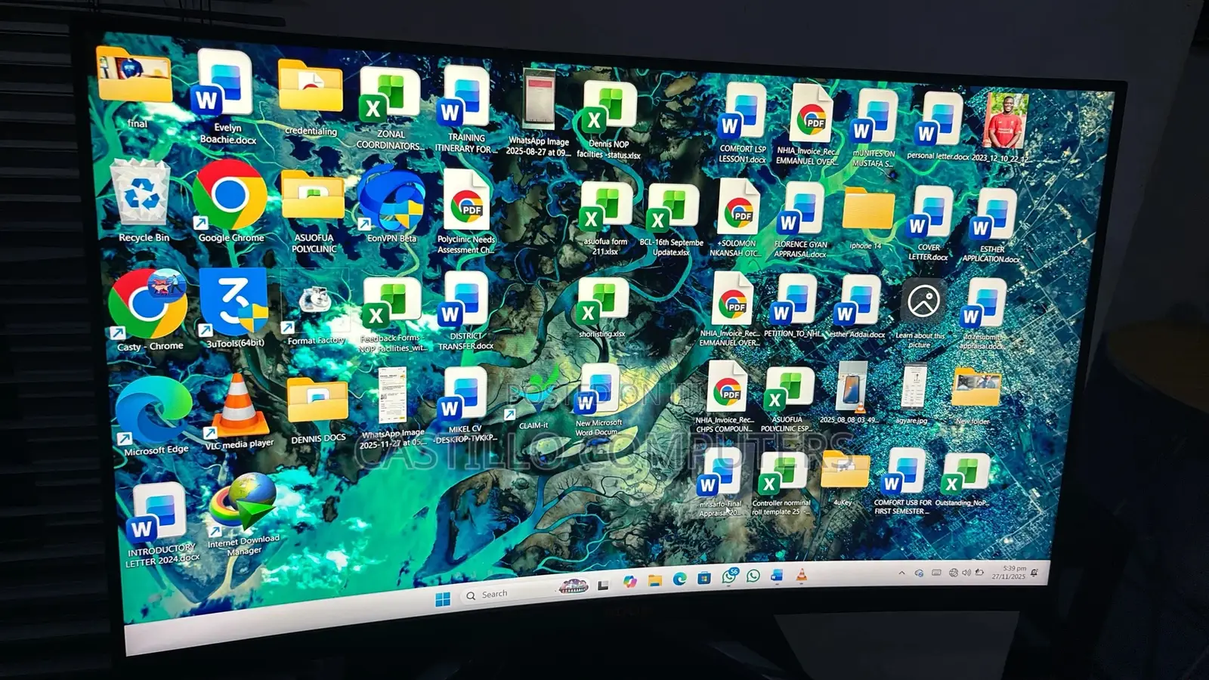Screen dimensions: 1209x680
Task: Select PETITION_TO_NHI Word document
Action: [793, 306]
